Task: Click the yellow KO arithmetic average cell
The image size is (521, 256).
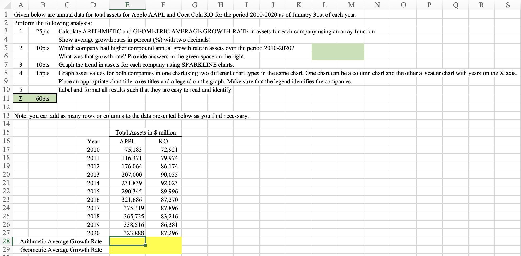Action: coord(163,241)
